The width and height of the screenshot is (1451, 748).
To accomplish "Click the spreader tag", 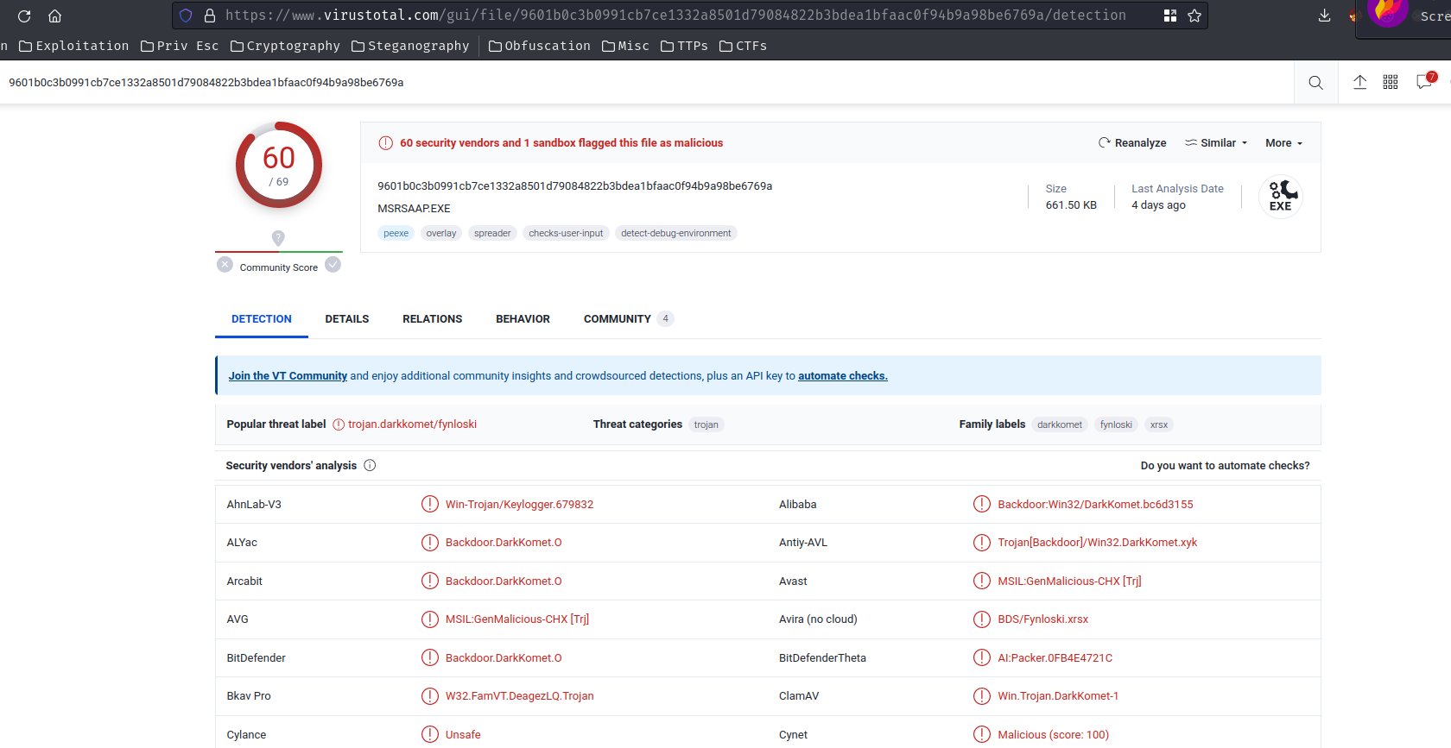I will pyautogui.click(x=492, y=233).
